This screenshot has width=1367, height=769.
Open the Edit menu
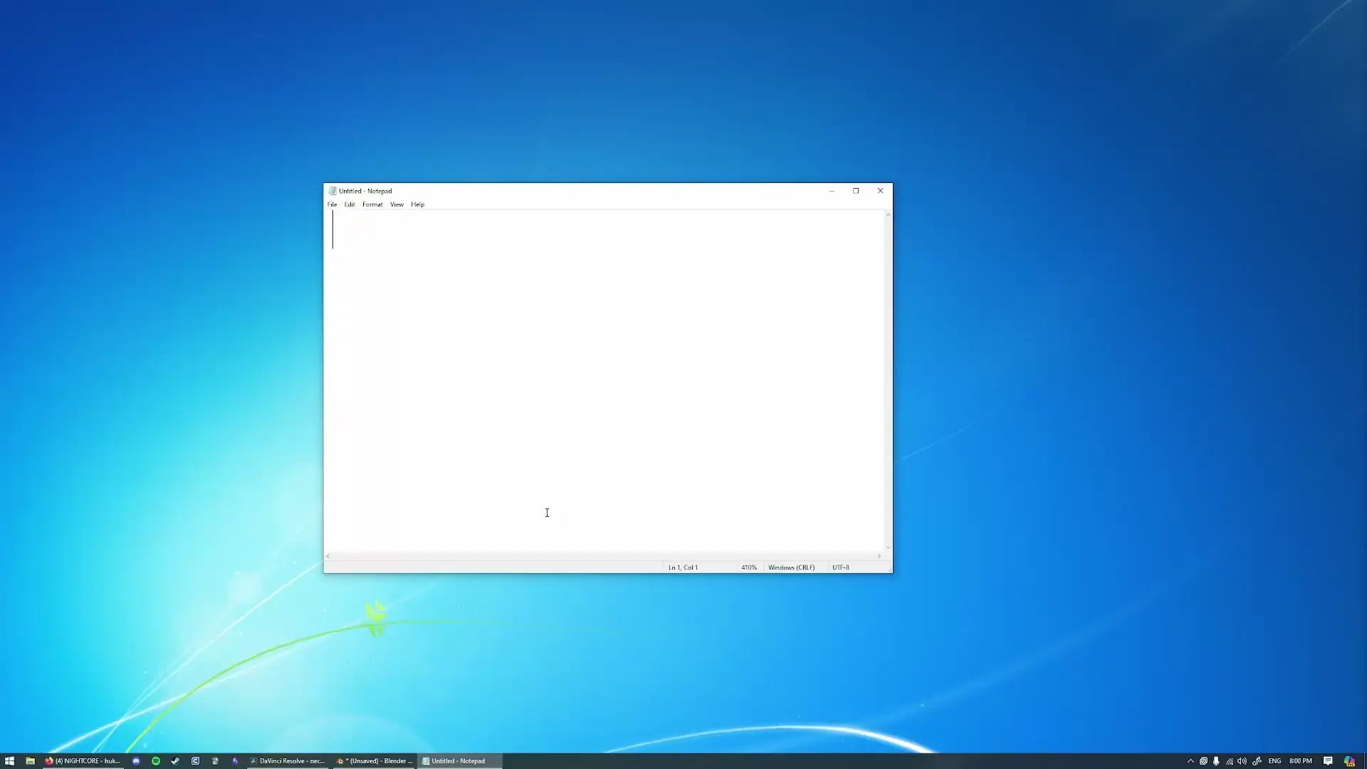[x=350, y=204]
